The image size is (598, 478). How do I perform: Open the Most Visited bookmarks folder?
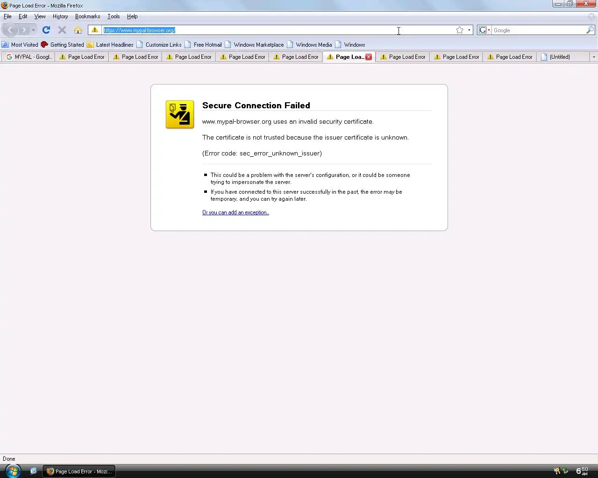pos(20,45)
